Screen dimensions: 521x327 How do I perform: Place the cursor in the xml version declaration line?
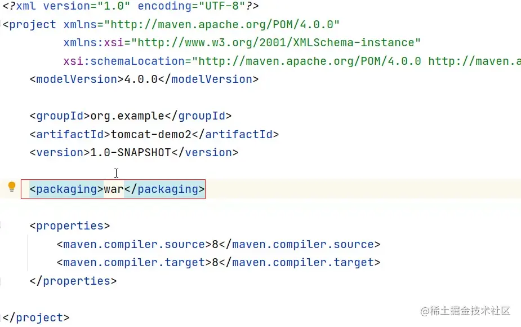coord(131,6)
